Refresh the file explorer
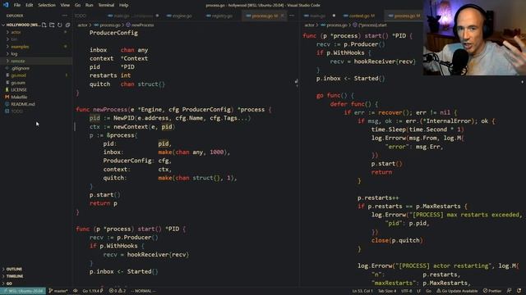Screen dimensions: 526x295 click(x=60, y=25)
